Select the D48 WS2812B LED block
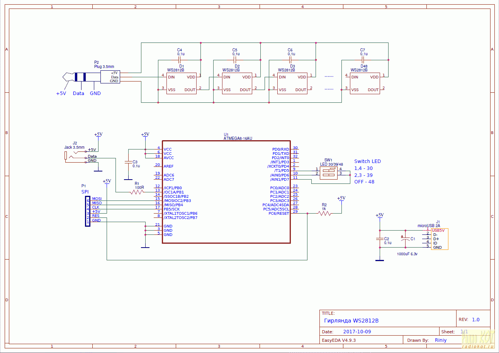The height and width of the screenshot is (353, 499). tap(364, 83)
